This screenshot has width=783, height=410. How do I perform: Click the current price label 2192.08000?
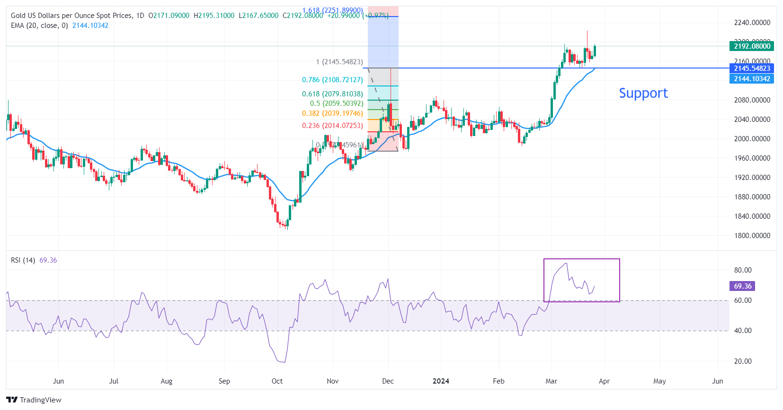click(x=751, y=46)
